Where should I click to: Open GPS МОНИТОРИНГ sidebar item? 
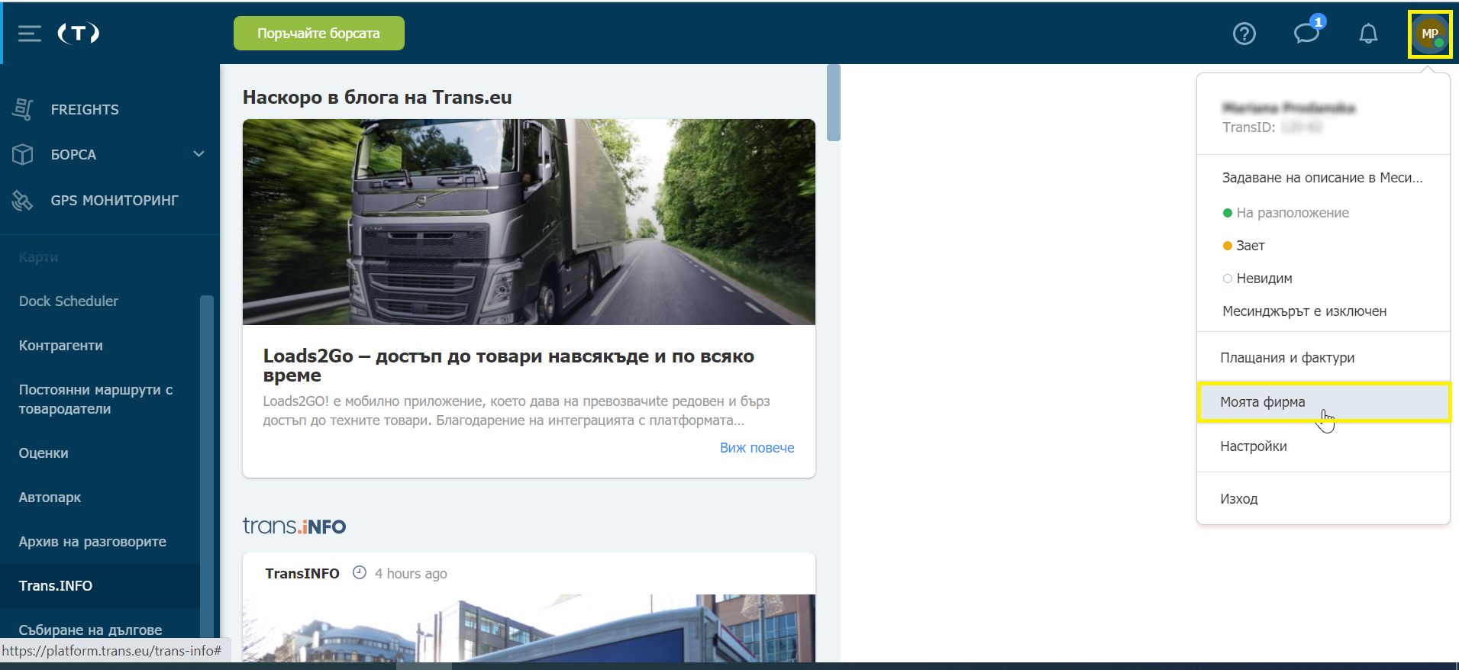(115, 200)
